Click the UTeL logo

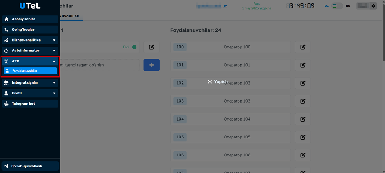[30, 6]
